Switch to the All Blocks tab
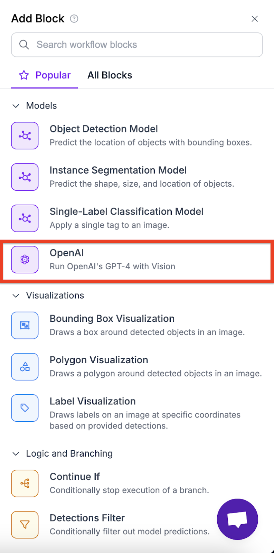 [110, 75]
